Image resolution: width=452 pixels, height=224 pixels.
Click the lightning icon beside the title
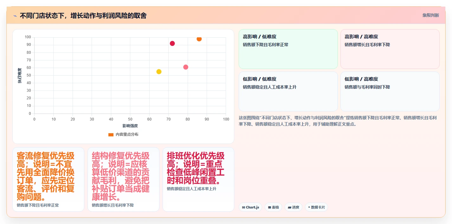pos(15,16)
